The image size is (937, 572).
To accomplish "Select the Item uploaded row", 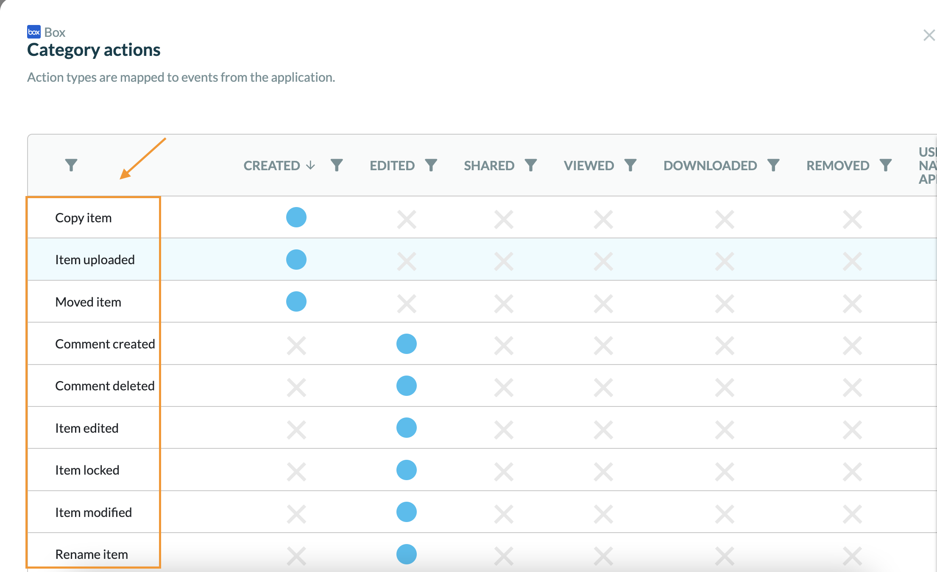I will coord(95,259).
